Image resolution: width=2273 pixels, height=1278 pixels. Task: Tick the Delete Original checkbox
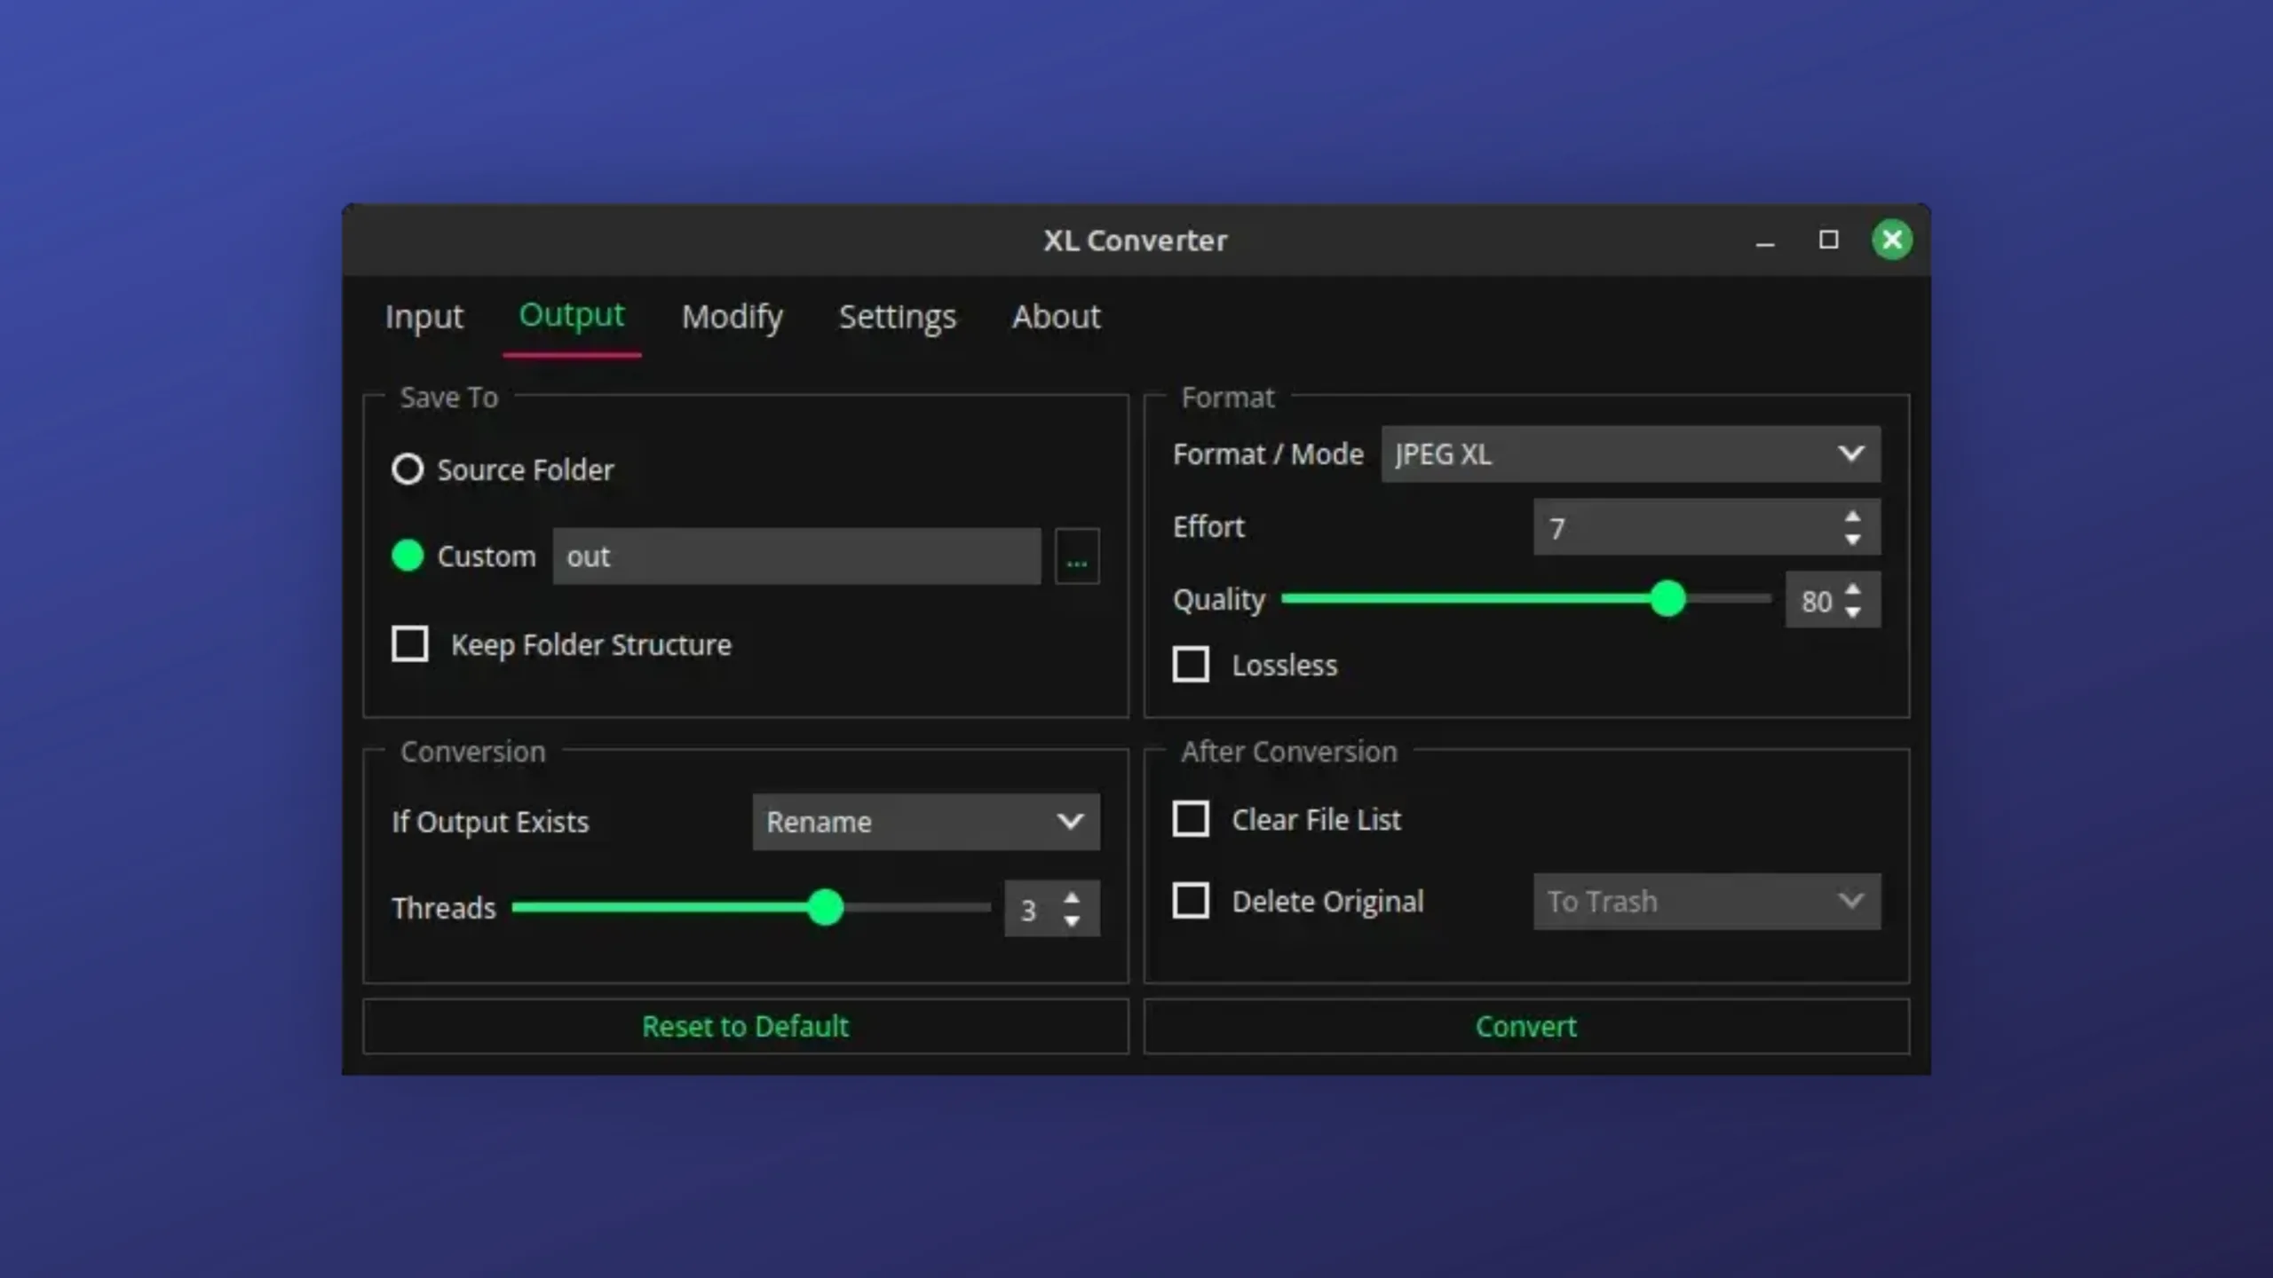pyautogui.click(x=1191, y=901)
